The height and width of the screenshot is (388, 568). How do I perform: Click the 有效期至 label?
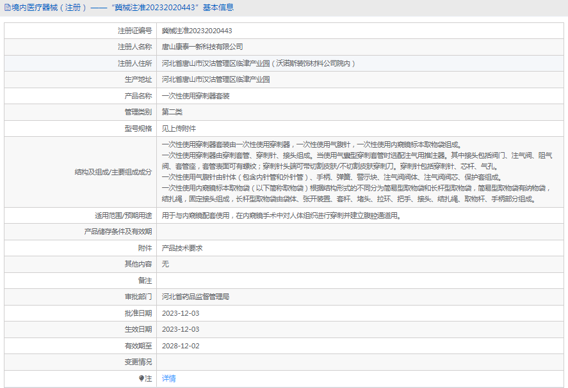(138, 346)
